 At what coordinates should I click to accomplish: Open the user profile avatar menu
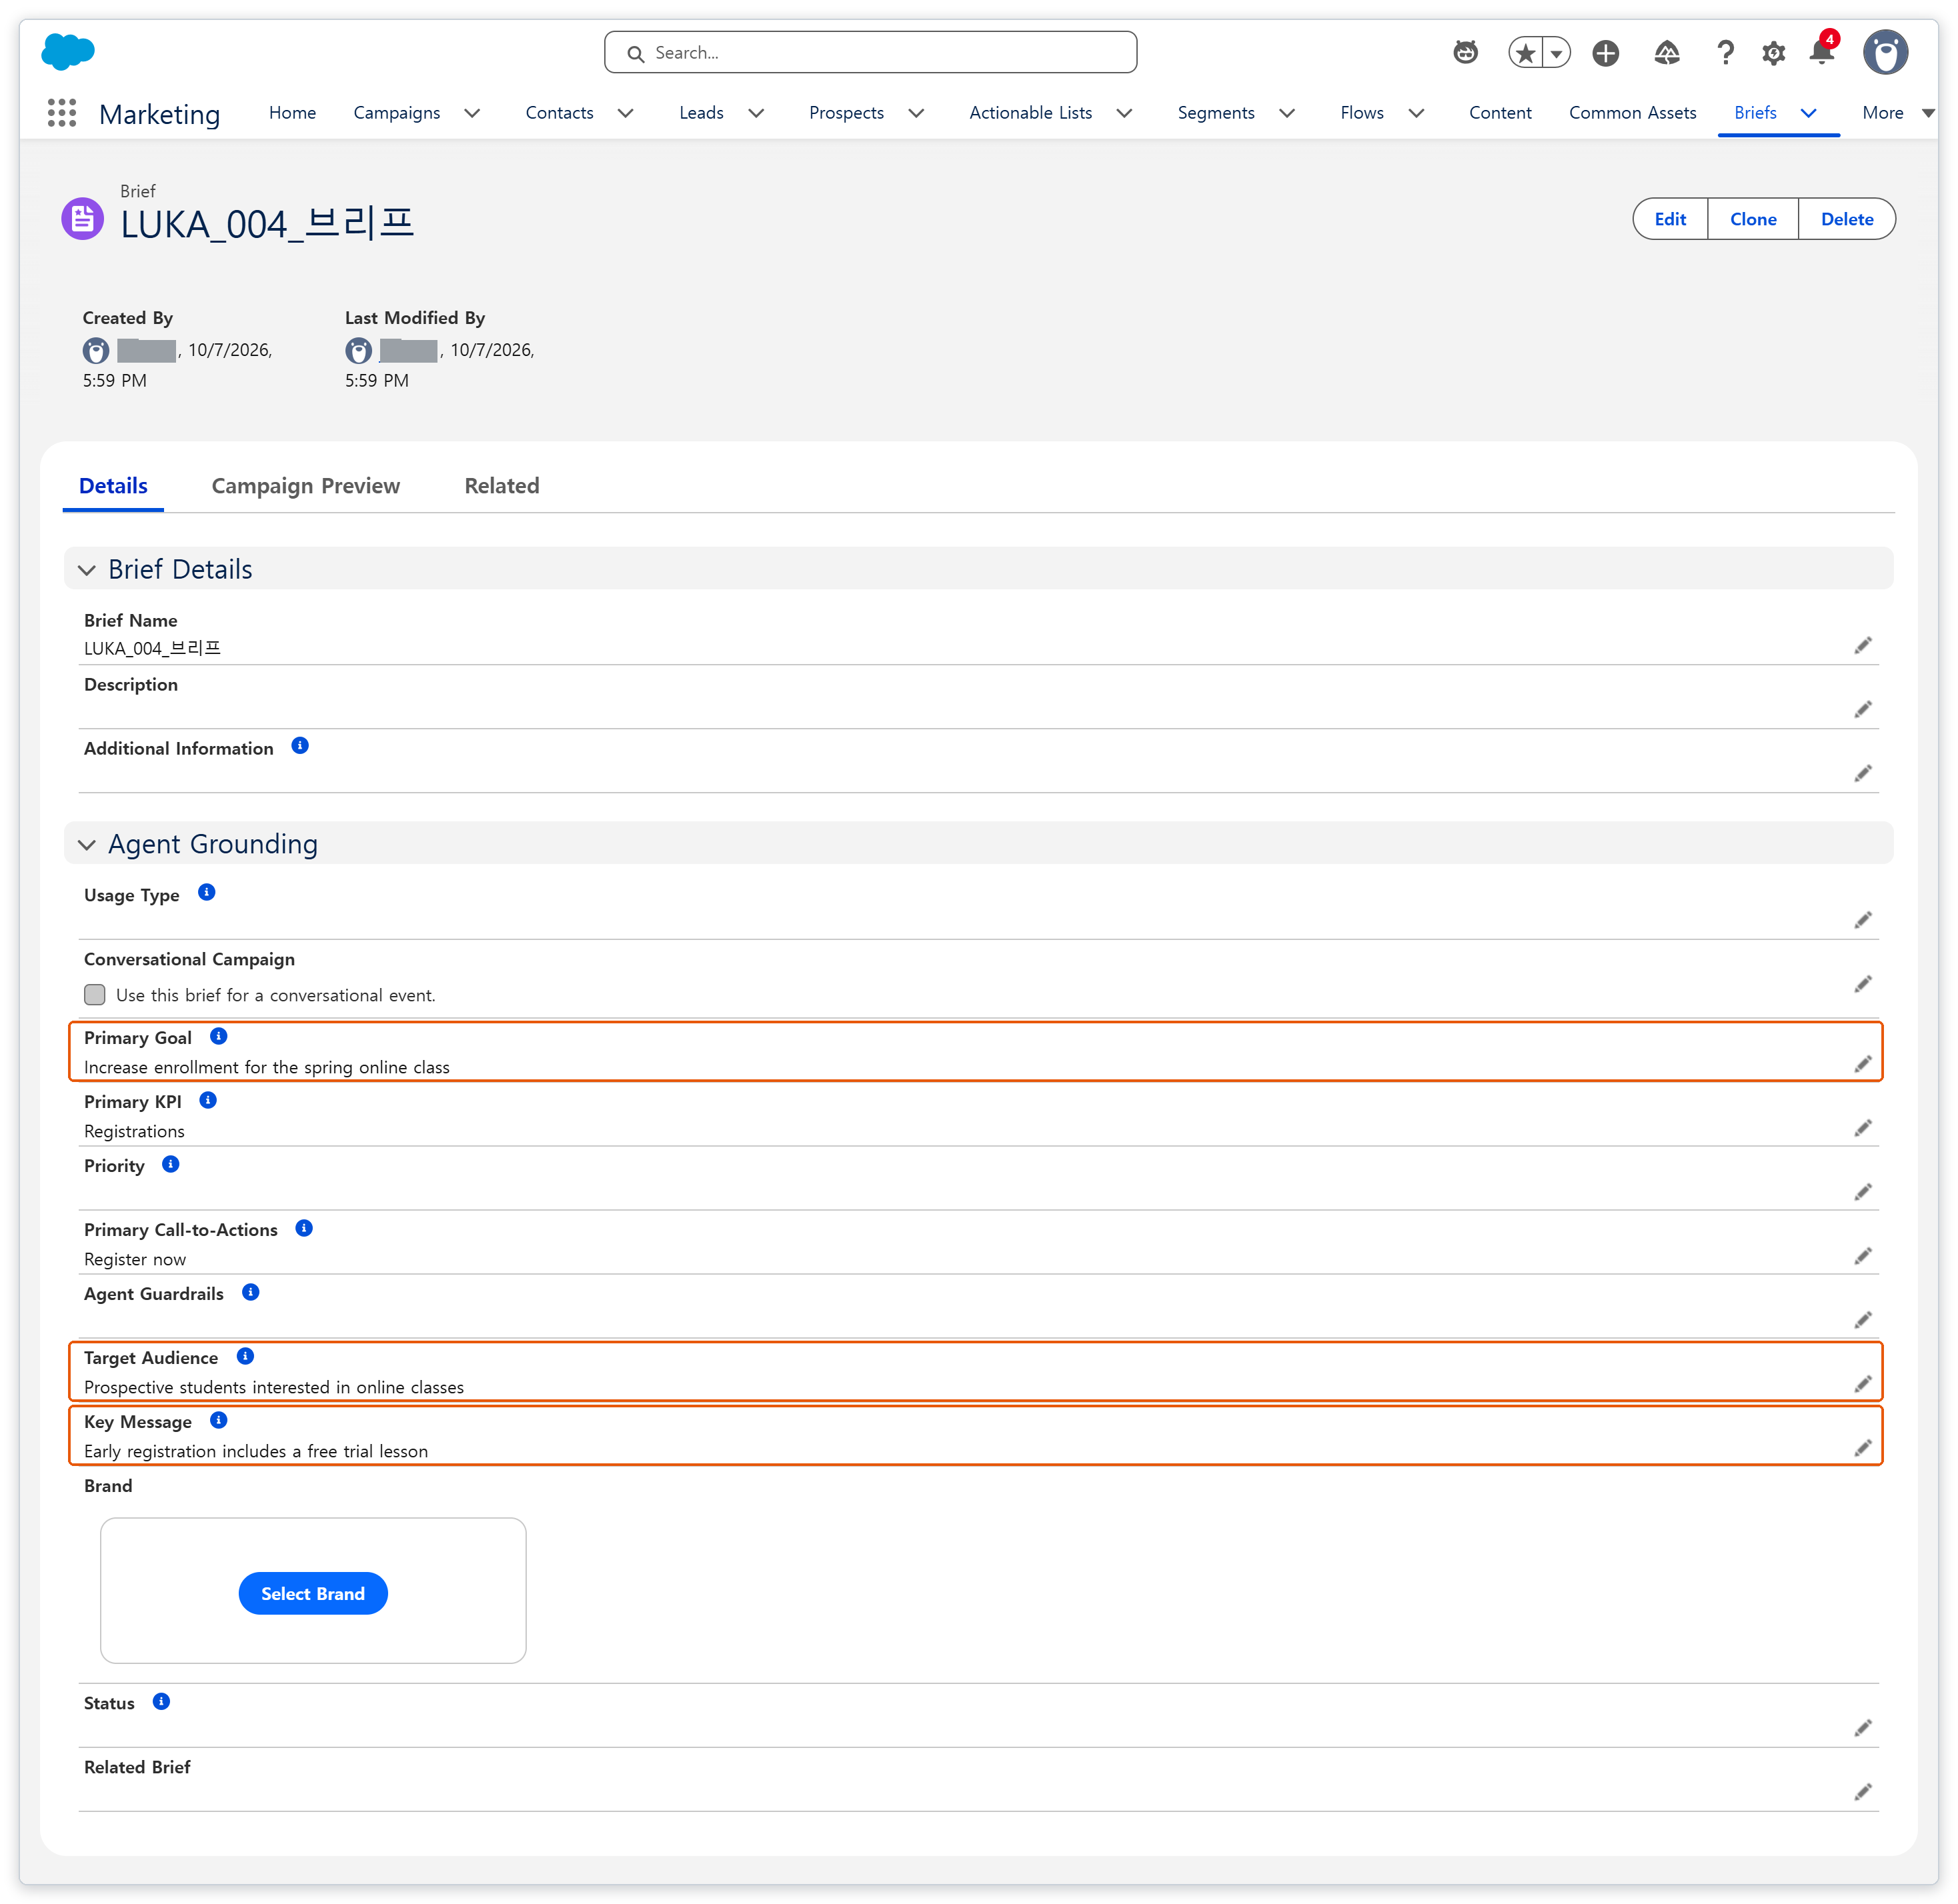click(x=1885, y=52)
